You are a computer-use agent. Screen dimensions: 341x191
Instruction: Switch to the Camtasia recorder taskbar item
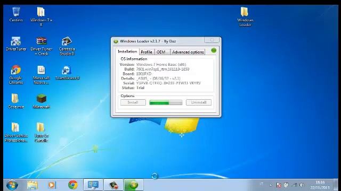coord(113,185)
